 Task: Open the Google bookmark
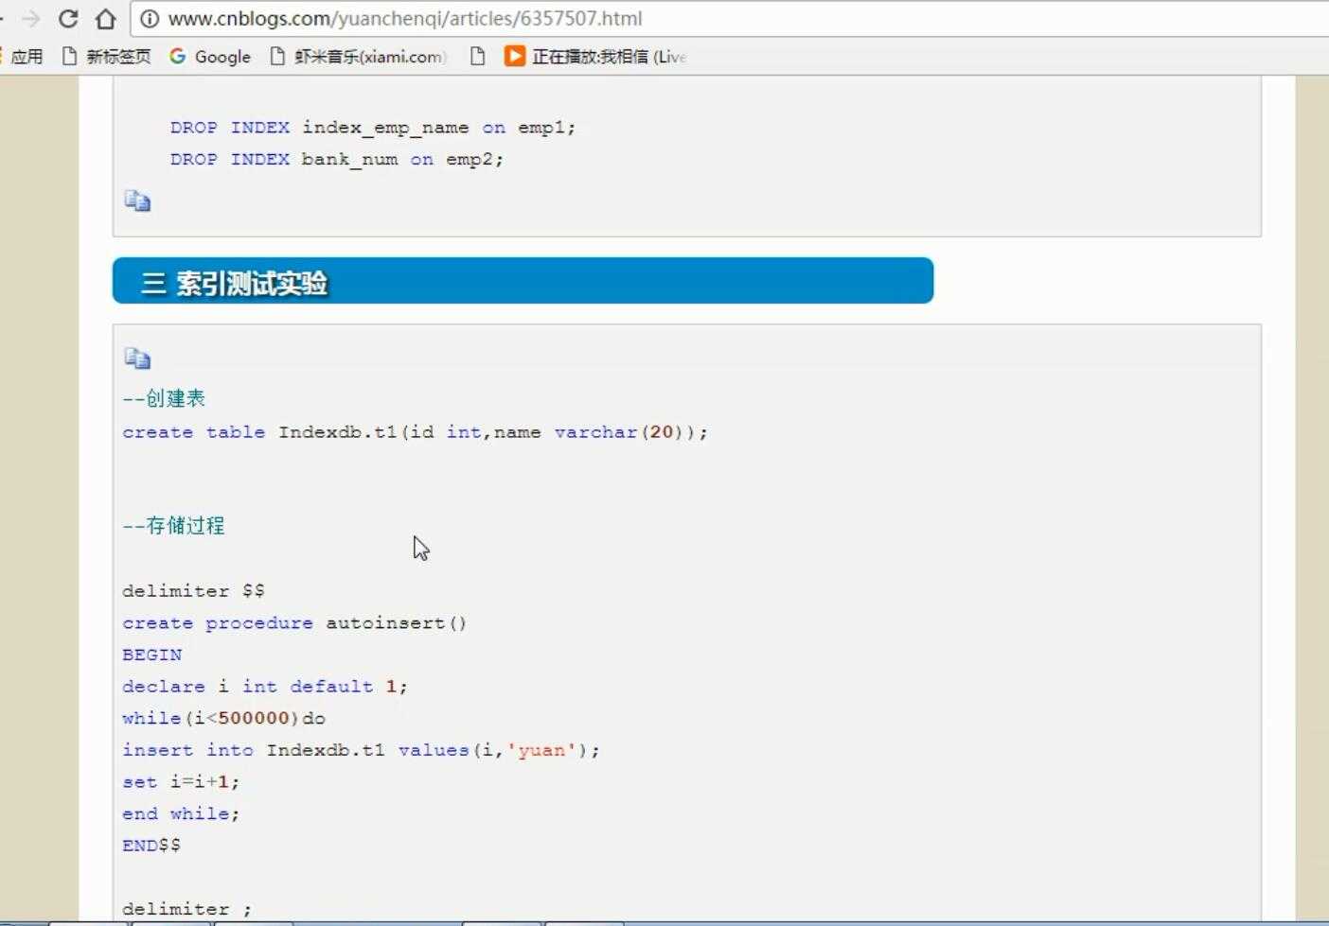(x=210, y=57)
